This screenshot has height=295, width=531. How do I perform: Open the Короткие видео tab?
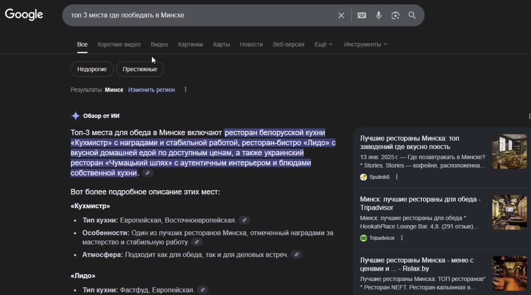tap(119, 45)
